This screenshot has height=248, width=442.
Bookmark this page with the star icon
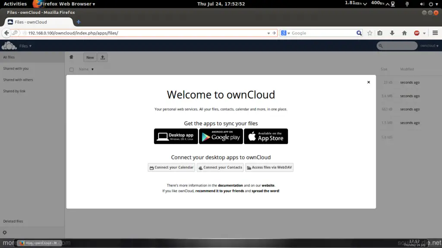click(370, 33)
